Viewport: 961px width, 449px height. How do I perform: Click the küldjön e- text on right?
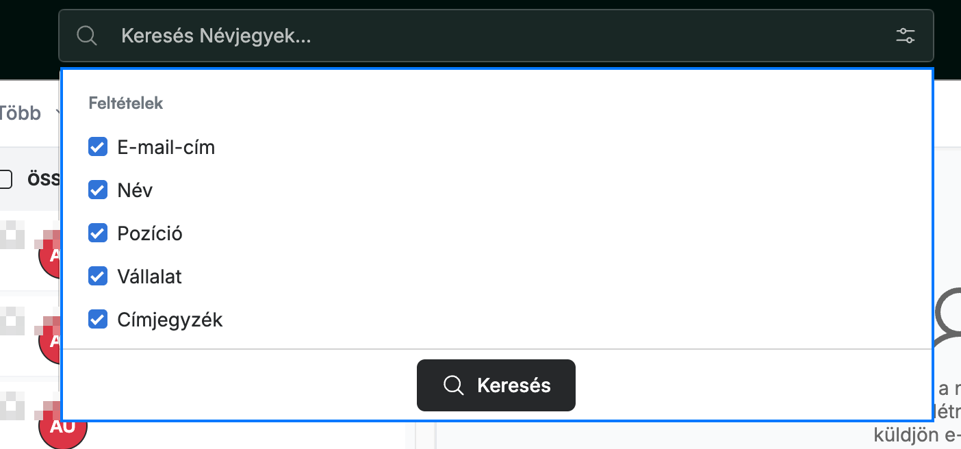click(x=917, y=434)
